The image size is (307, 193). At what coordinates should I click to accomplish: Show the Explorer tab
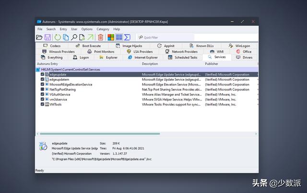(x=108, y=58)
